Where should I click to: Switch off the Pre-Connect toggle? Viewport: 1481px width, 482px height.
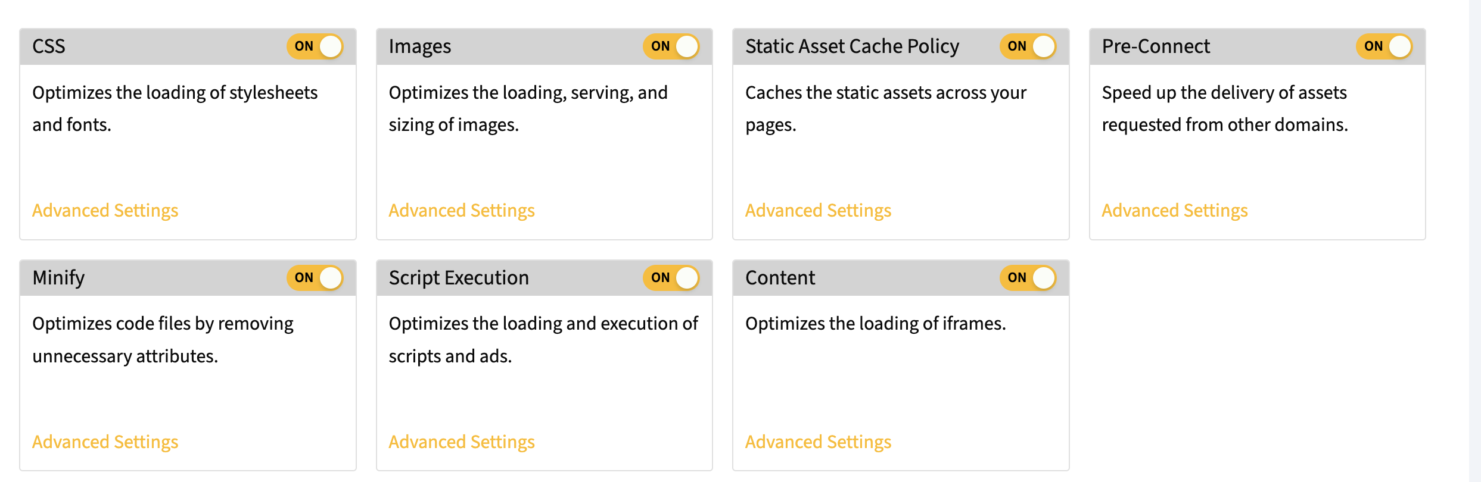(1384, 46)
